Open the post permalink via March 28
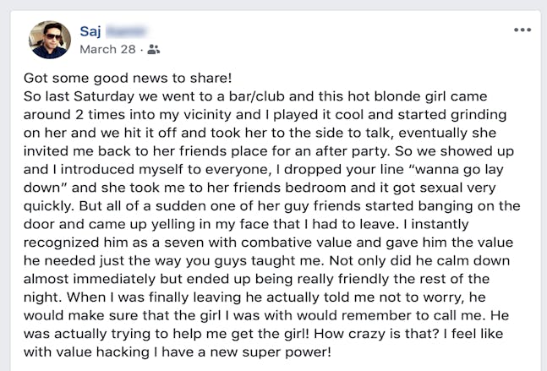Image resolution: width=547 pixels, height=371 pixels. tap(107, 50)
